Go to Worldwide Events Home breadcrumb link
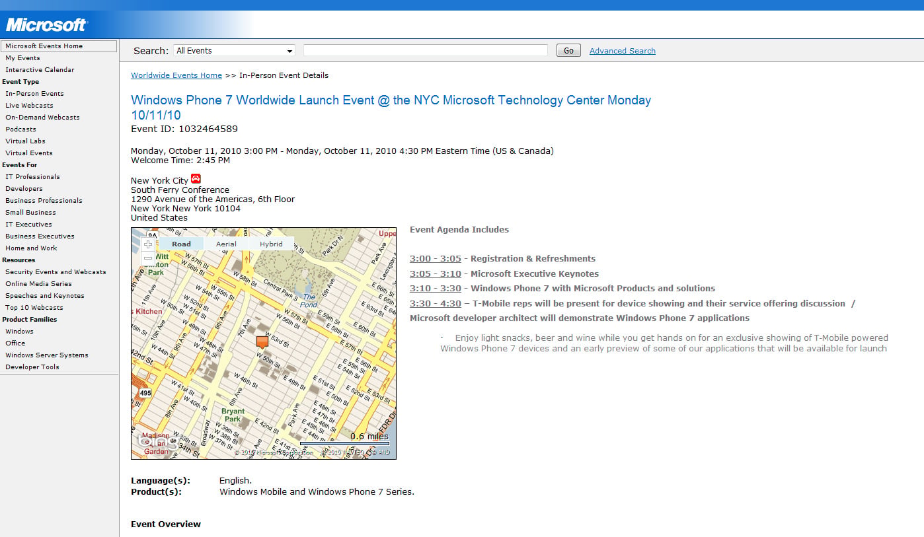 pos(176,75)
